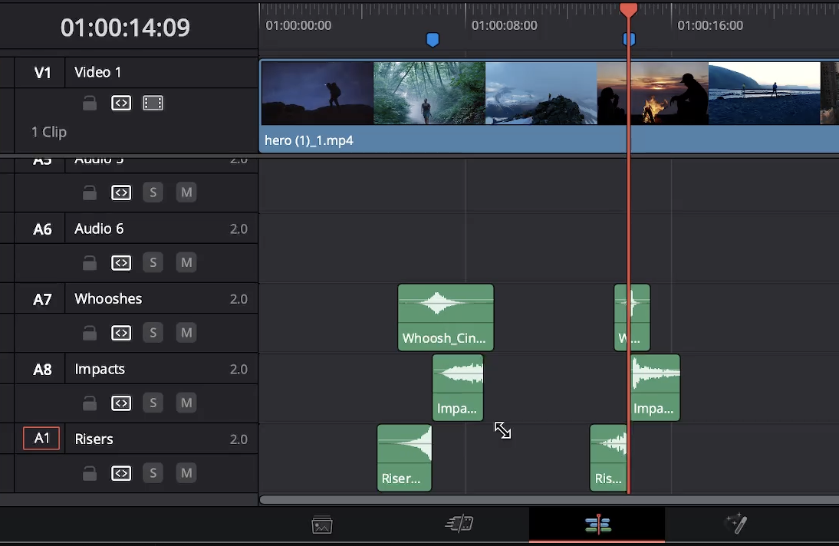Select the hero (1)_1.mp4 video clip
Viewport: 839px width, 546px height.
[549, 107]
